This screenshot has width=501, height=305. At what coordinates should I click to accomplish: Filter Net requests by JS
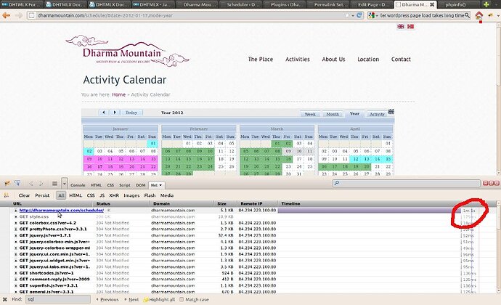coord(102,195)
